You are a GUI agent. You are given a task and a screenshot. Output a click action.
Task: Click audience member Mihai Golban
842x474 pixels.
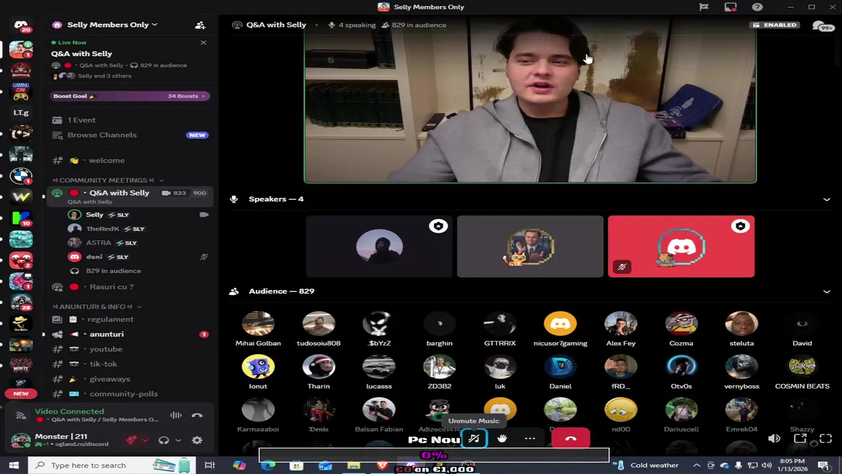[258, 329]
